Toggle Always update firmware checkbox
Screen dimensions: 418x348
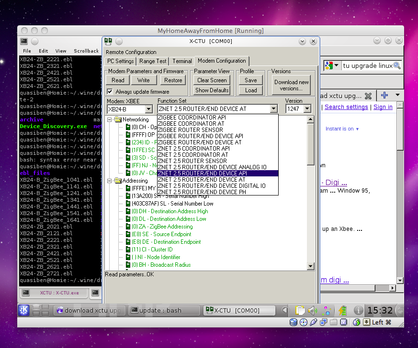coord(110,91)
